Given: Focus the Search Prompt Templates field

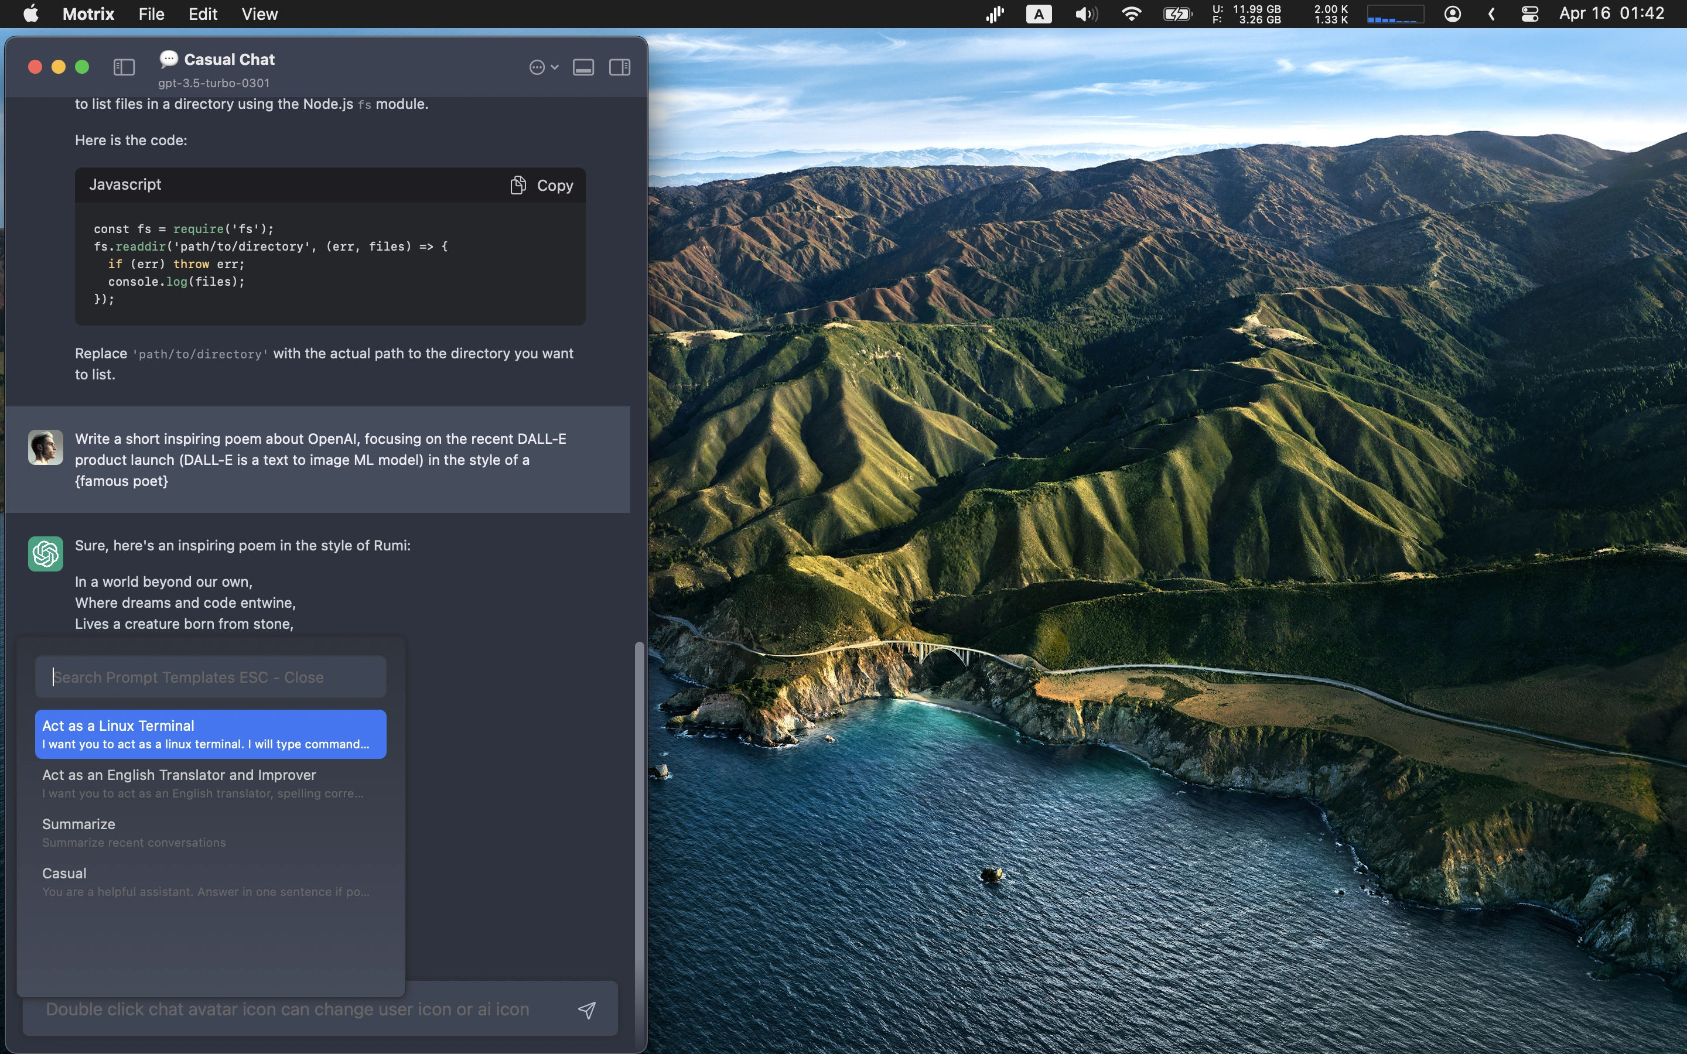Looking at the screenshot, I should [210, 677].
